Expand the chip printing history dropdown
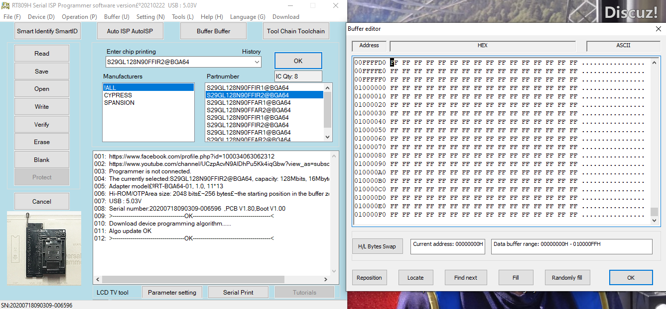666x309 pixels. [257, 62]
